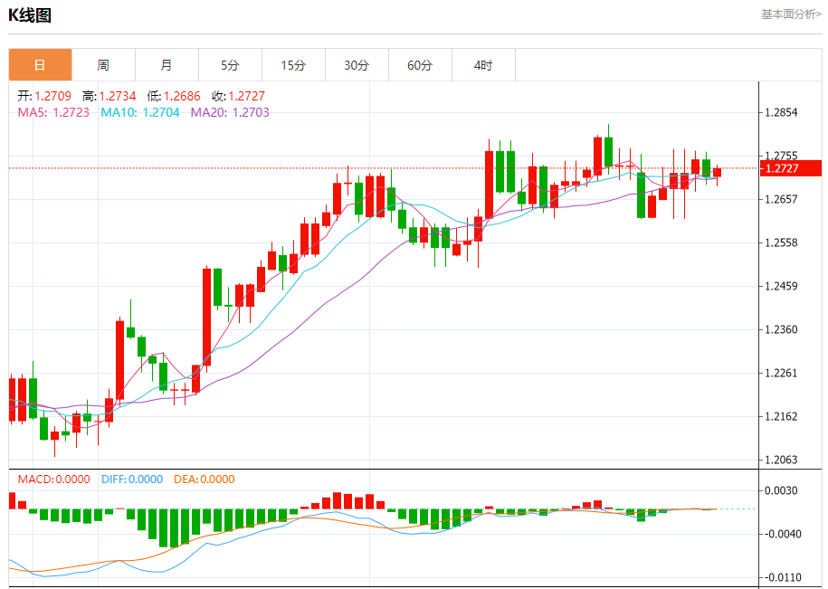Click the red 1.2727 current price tag
828x589 pixels.
(791, 168)
